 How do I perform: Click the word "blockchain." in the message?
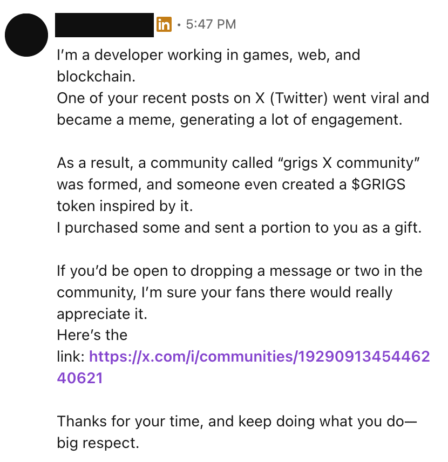point(95,76)
